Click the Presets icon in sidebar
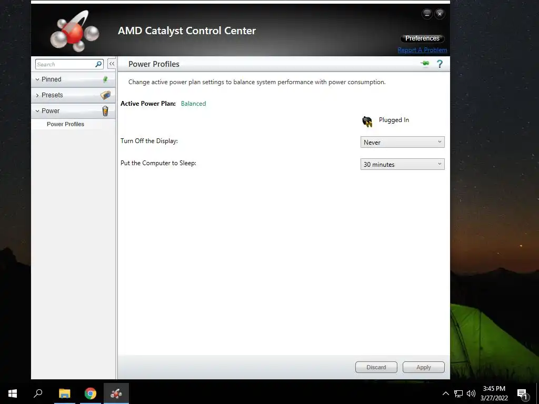Screen dimensions: 539x404 (x=105, y=95)
